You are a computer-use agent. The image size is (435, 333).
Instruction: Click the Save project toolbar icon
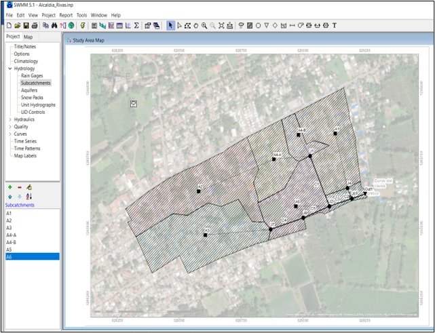25,25
